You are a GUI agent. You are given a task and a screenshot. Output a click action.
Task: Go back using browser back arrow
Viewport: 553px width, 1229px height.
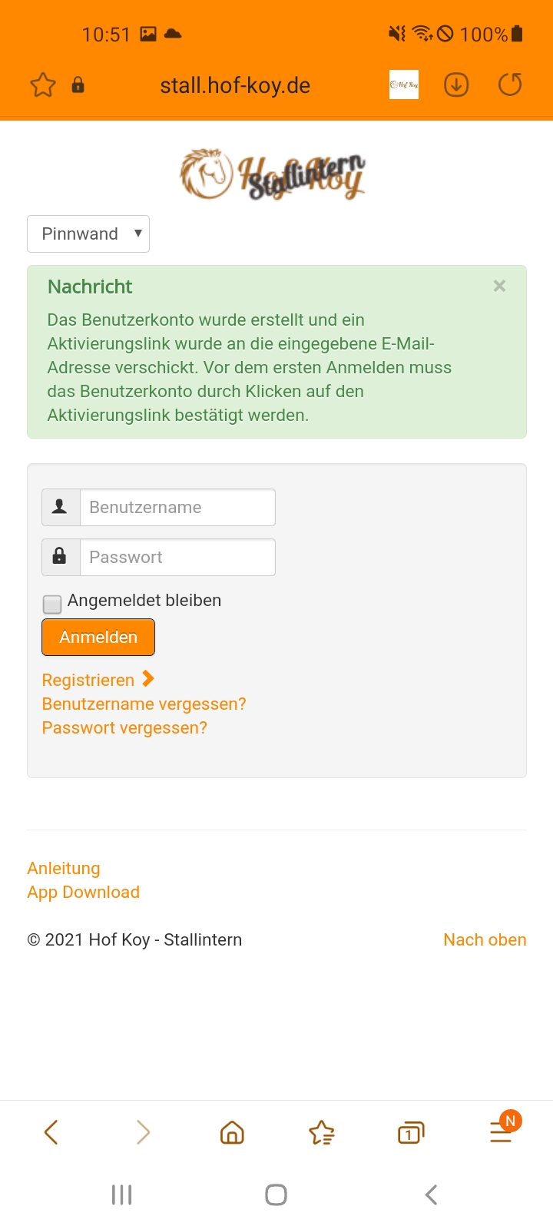51,1132
